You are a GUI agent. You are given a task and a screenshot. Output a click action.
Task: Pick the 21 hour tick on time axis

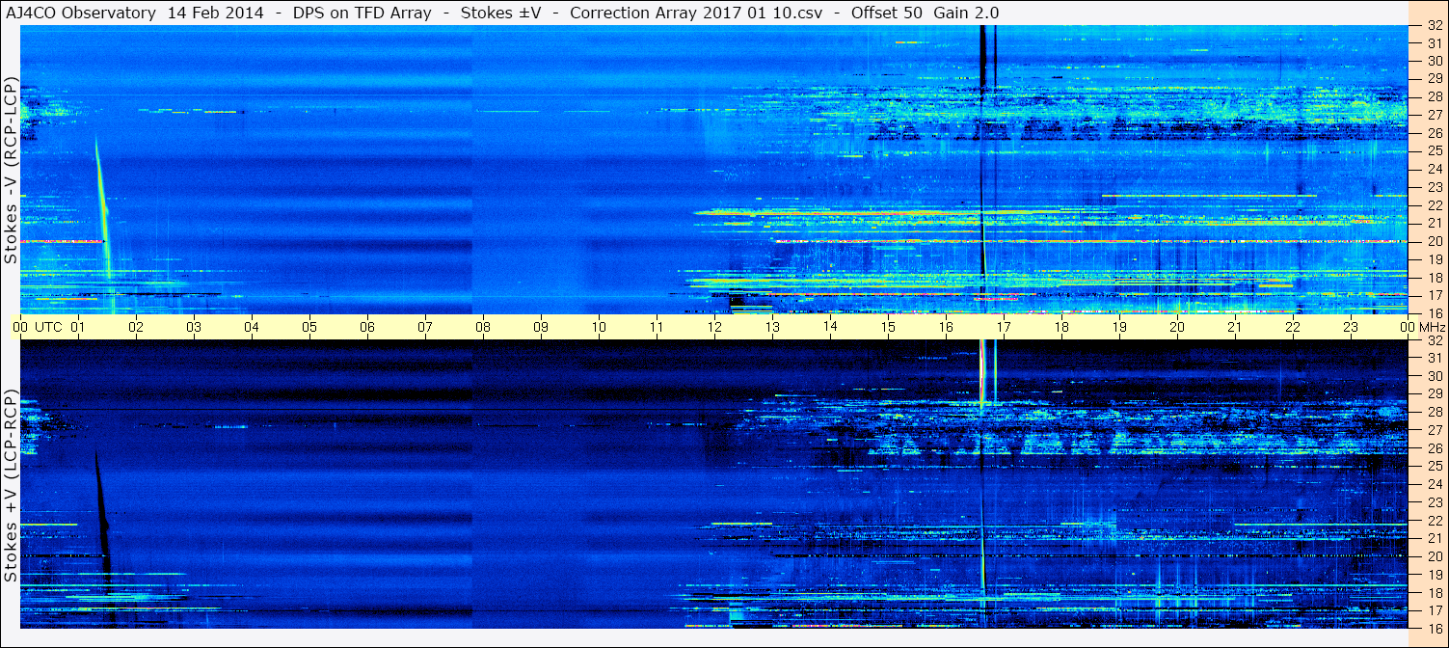pos(1235,327)
